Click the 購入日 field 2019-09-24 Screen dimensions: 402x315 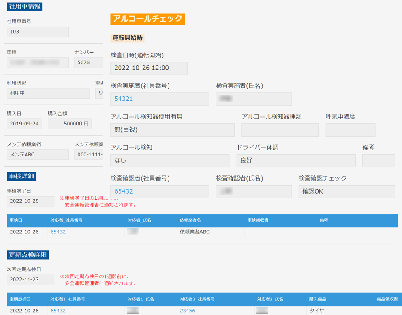[x=25, y=124]
